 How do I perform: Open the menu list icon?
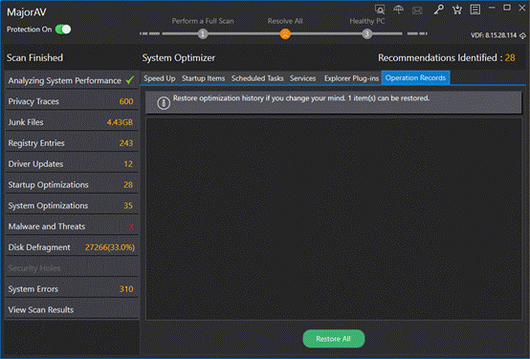475,10
